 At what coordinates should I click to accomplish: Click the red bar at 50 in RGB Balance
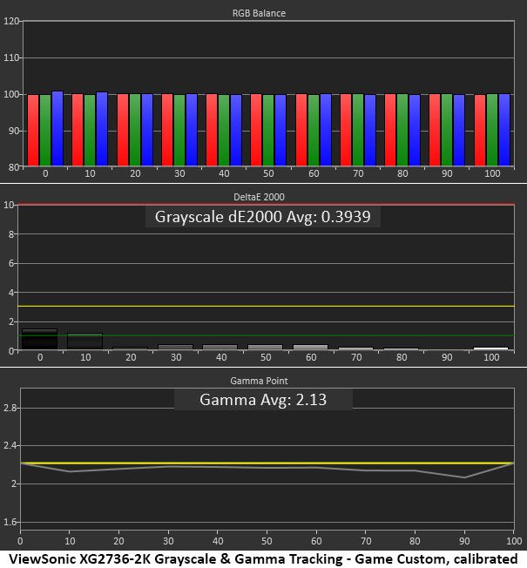coord(256,130)
